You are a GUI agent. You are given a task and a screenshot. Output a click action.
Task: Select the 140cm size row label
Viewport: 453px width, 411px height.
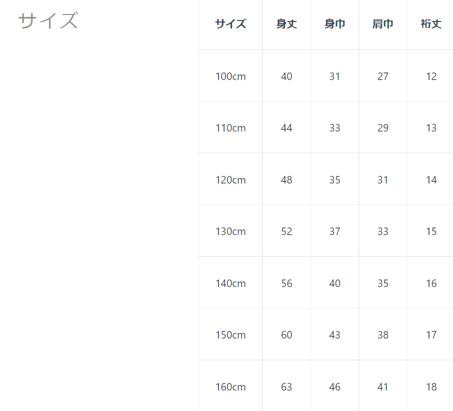pyautogui.click(x=230, y=283)
